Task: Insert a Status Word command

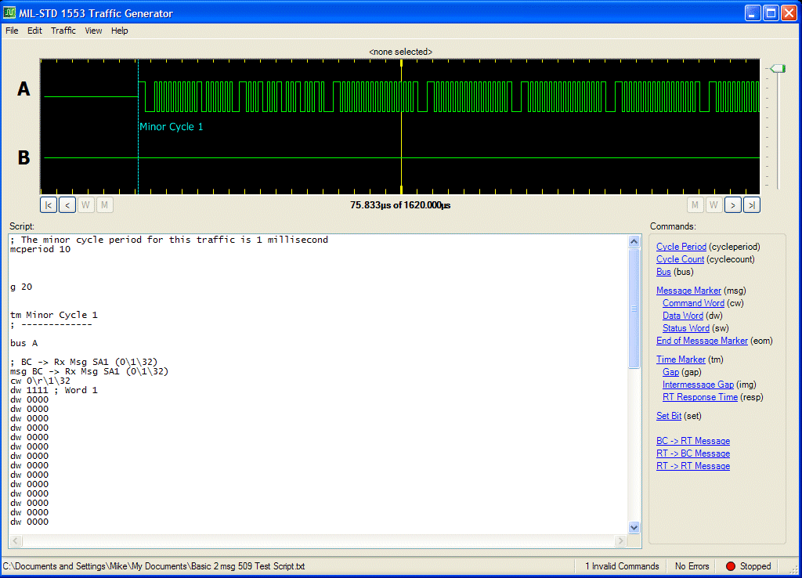Action: tap(686, 328)
